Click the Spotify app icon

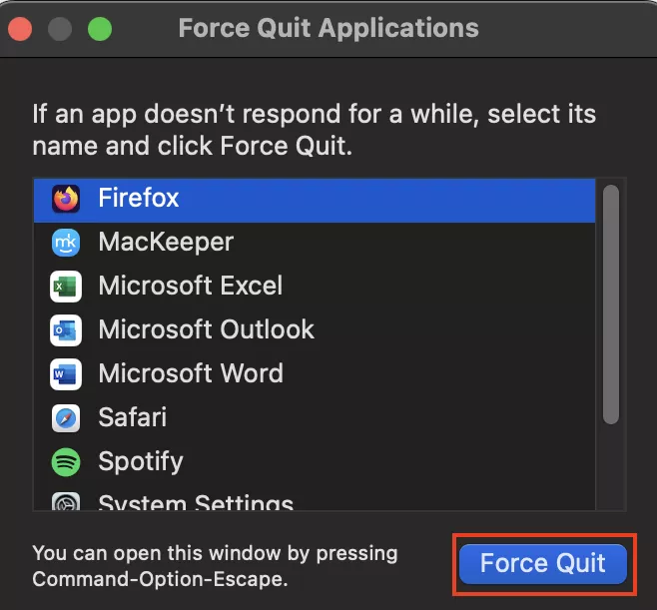point(66,462)
